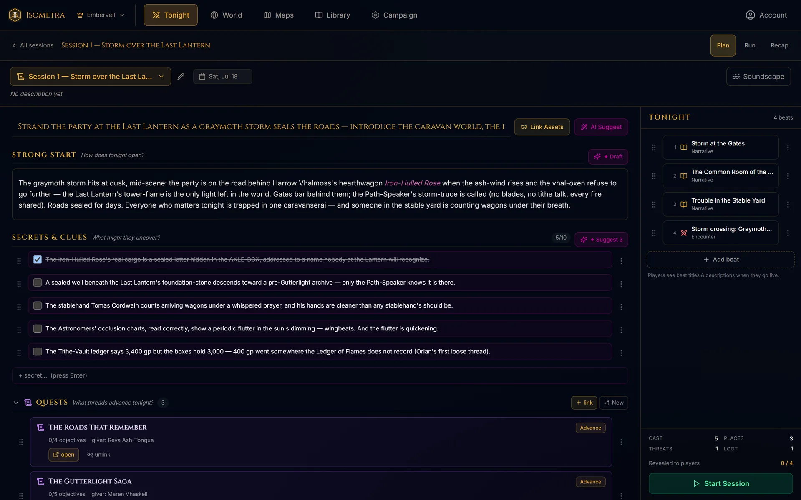Switch to the Tonight tab
Viewport: 801px width, 500px height.
171,15
